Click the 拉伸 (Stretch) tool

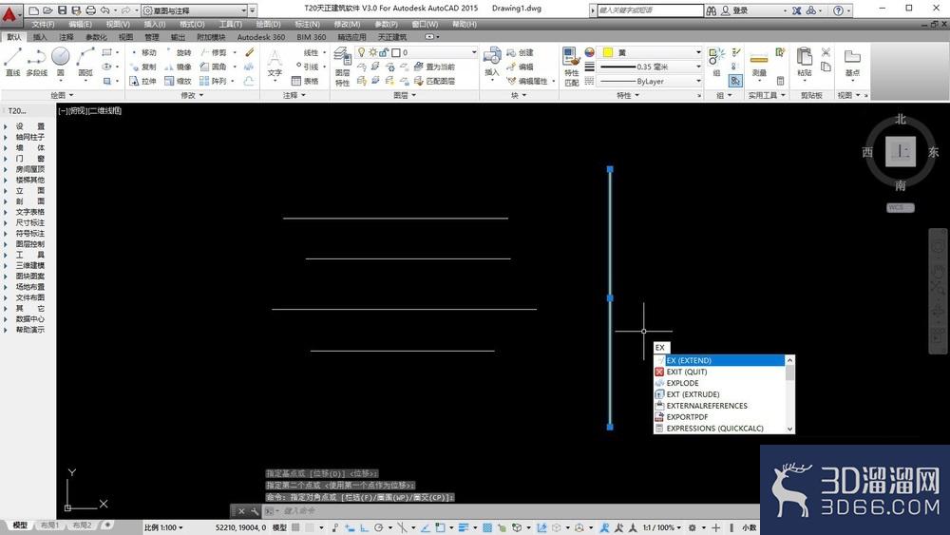(x=144, y=81)
